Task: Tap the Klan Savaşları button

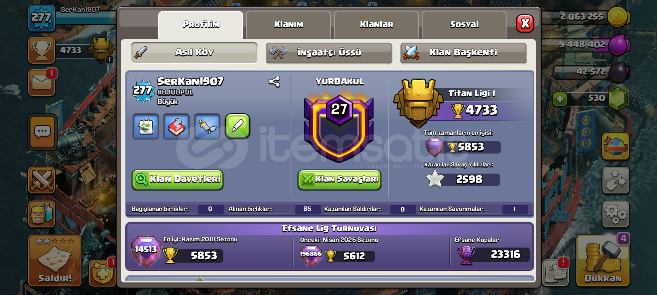Action: [339, 179]
